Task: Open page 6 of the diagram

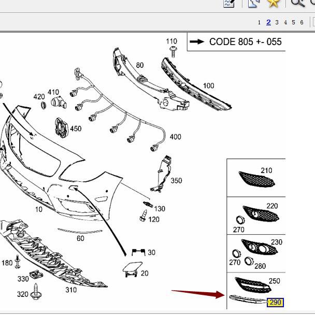Action: click(302, 22)
